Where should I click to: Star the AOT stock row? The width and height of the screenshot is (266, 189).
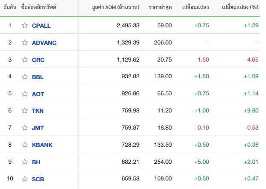click(25, 94)
